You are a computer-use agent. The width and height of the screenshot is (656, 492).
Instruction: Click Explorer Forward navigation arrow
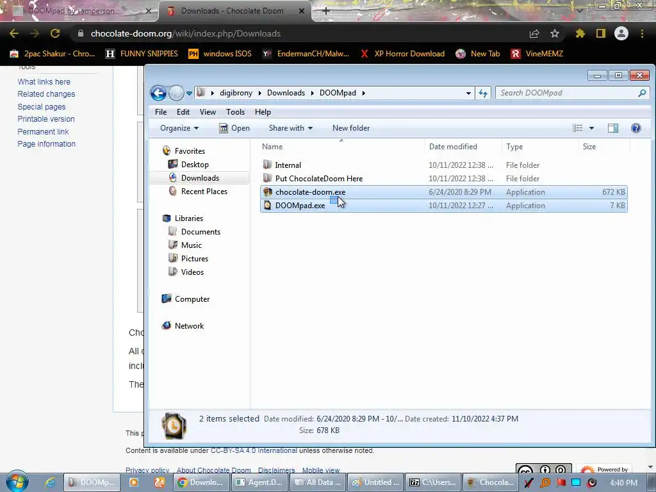tap(176, 93)
